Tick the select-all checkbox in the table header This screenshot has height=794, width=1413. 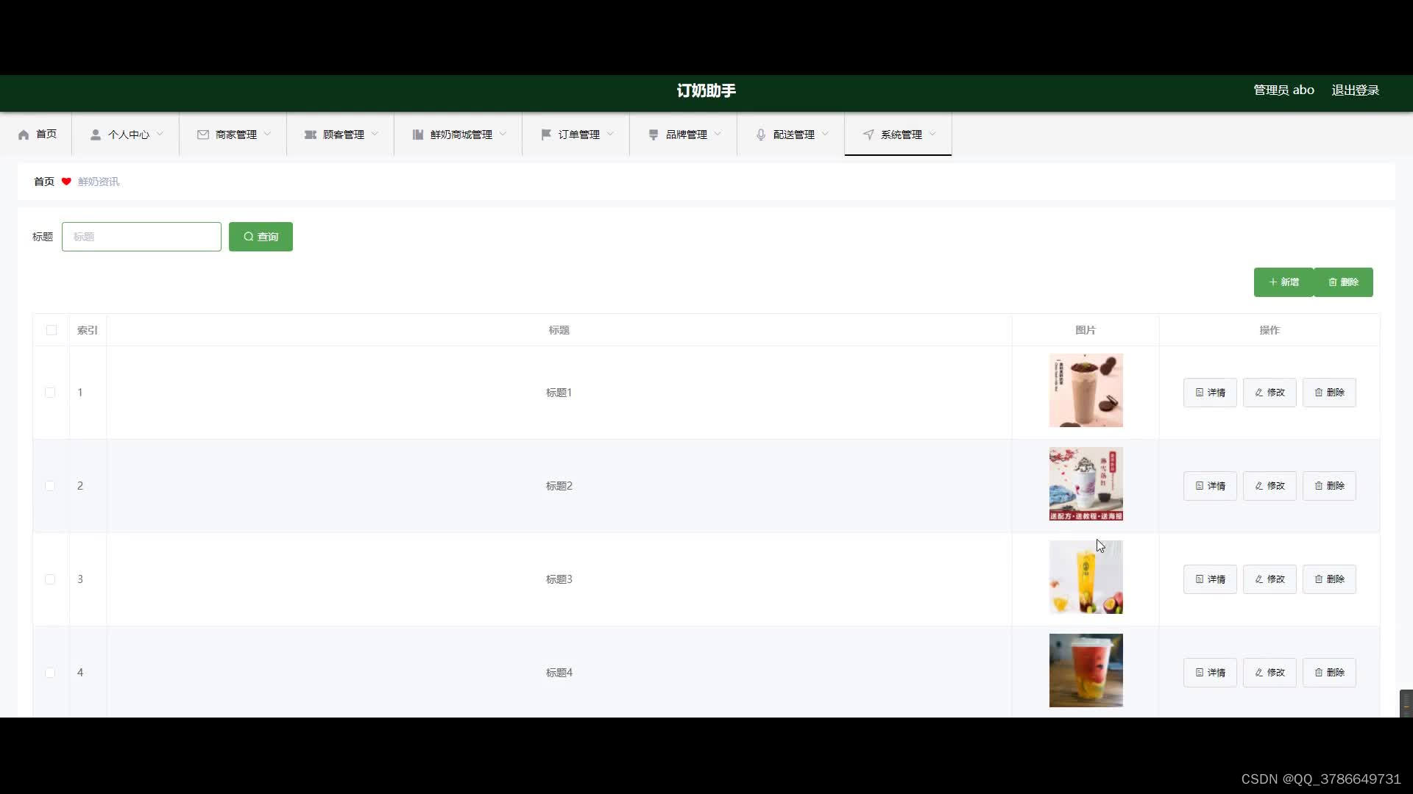(x=52, y=330)
